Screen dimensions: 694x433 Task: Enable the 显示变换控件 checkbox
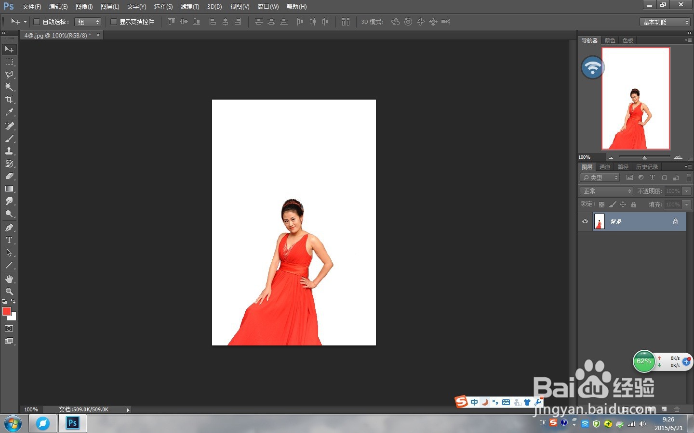pos(114,22)
